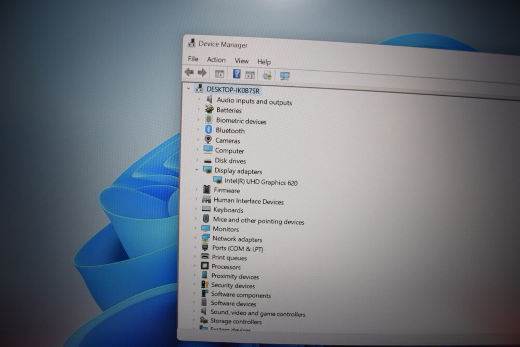Select Intel(R) UHD Graphics 620 device
Screen dimensions: 520x347
coord(261,182)
